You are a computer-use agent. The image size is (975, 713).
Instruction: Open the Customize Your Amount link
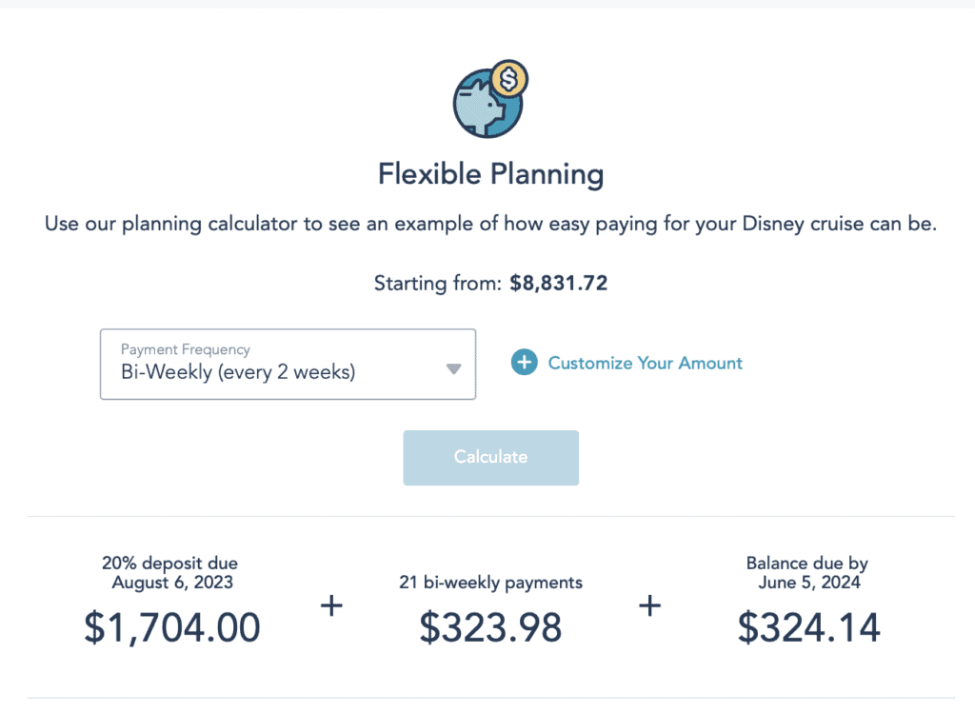point(645,363)
